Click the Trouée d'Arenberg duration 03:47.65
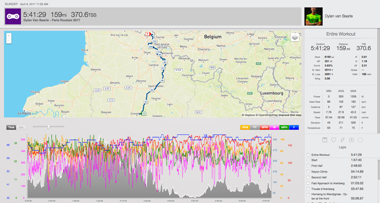This screenshot has width=380, height=203. pyautogui.click(x=357, y=189)
